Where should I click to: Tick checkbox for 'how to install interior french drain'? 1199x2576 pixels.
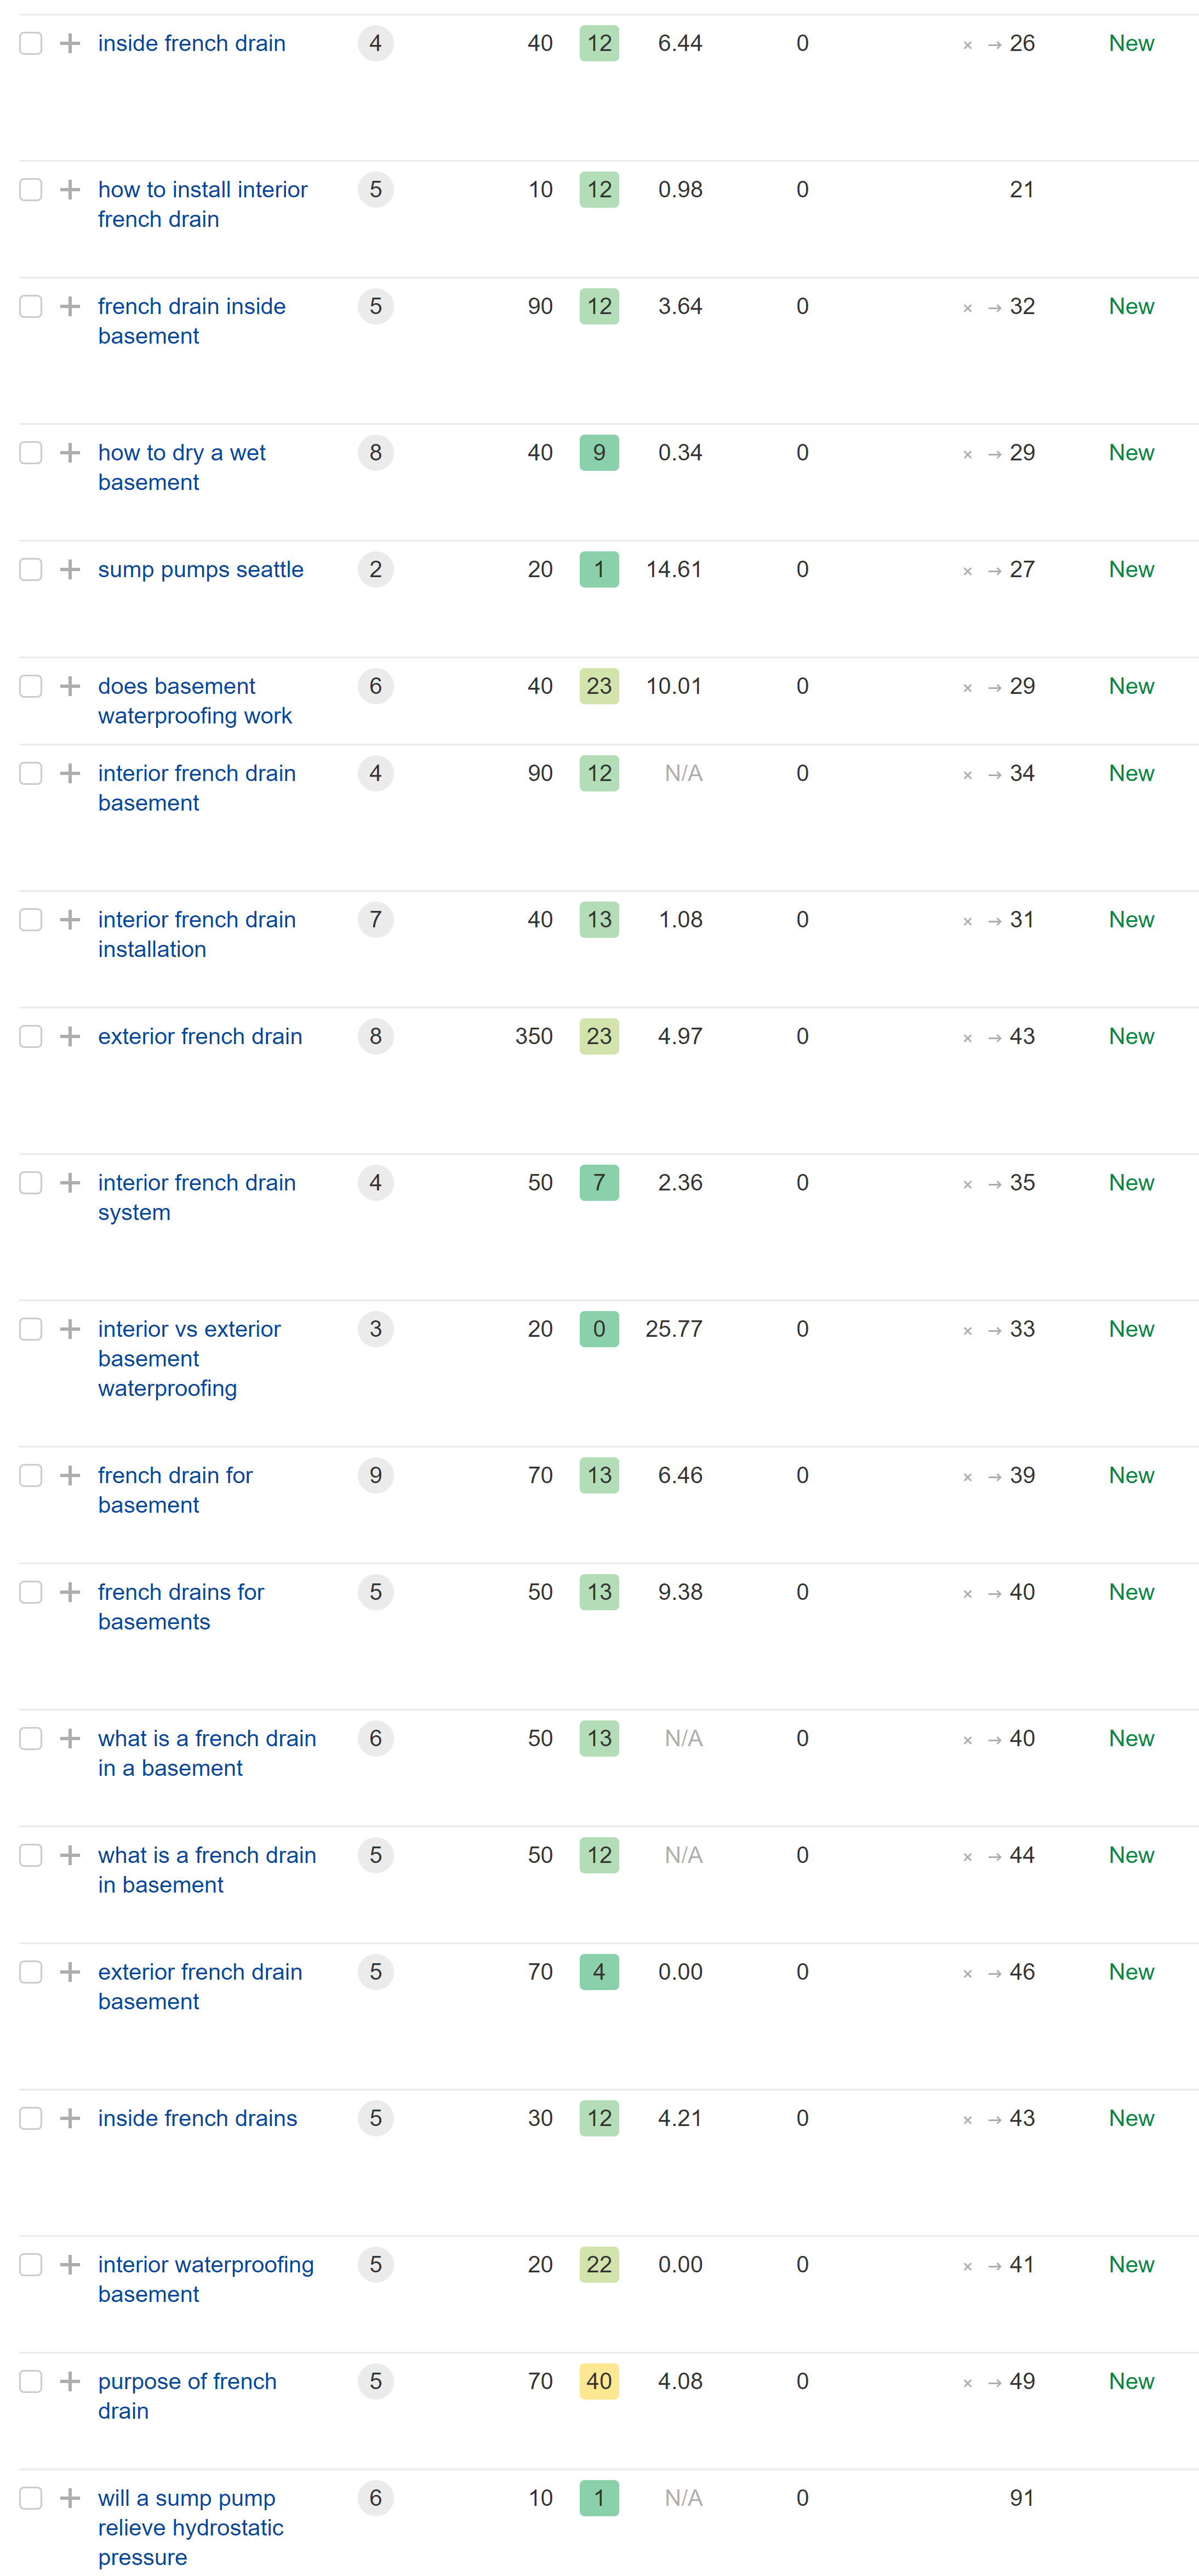(x=31, y=189)
